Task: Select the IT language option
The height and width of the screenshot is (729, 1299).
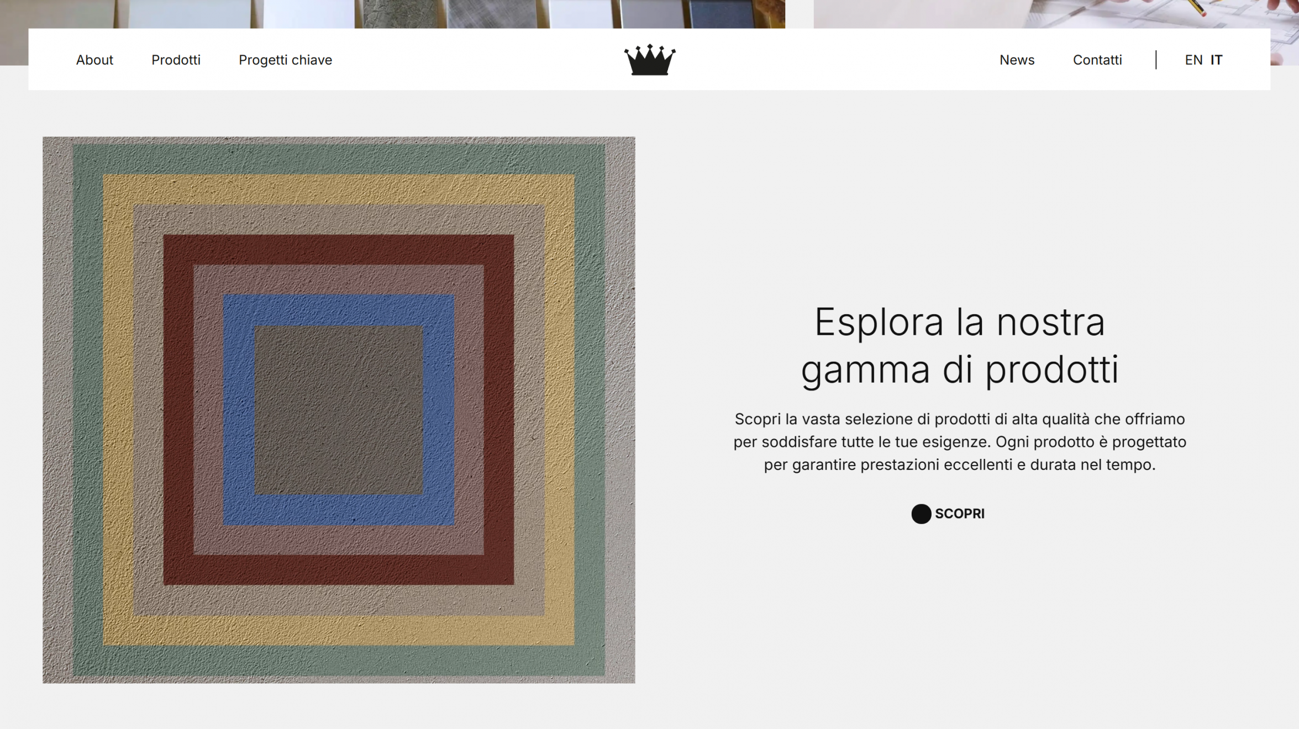Action: point(1216,60)
